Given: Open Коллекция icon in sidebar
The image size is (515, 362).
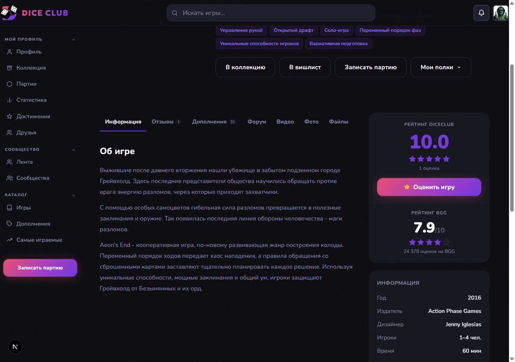Looking at the screenshot, I should pos(9,68).
